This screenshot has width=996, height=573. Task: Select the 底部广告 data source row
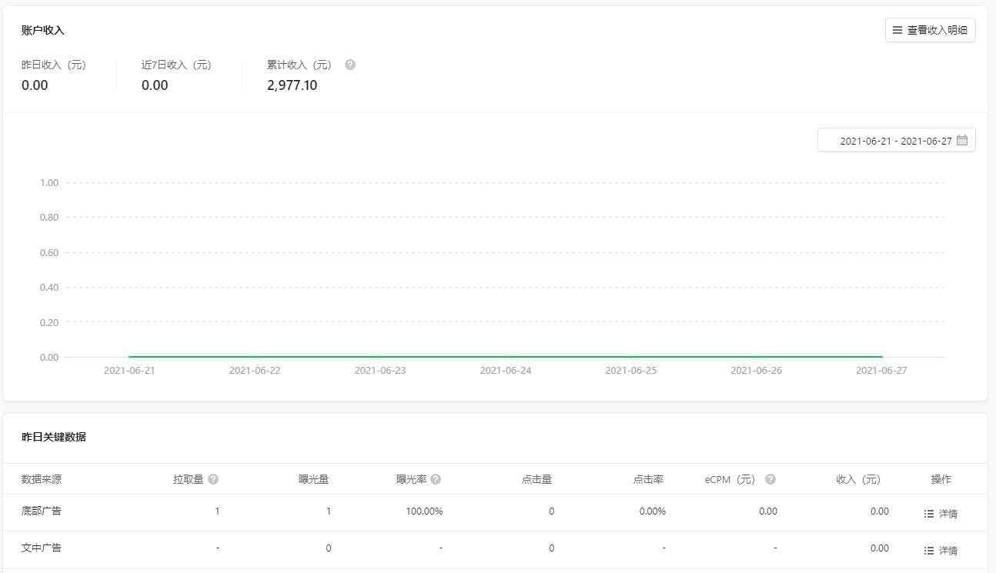coord(42,511)
